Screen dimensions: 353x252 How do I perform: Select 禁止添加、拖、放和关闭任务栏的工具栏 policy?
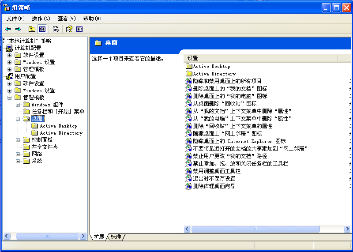pyautogui.click(x=240, y=163)
